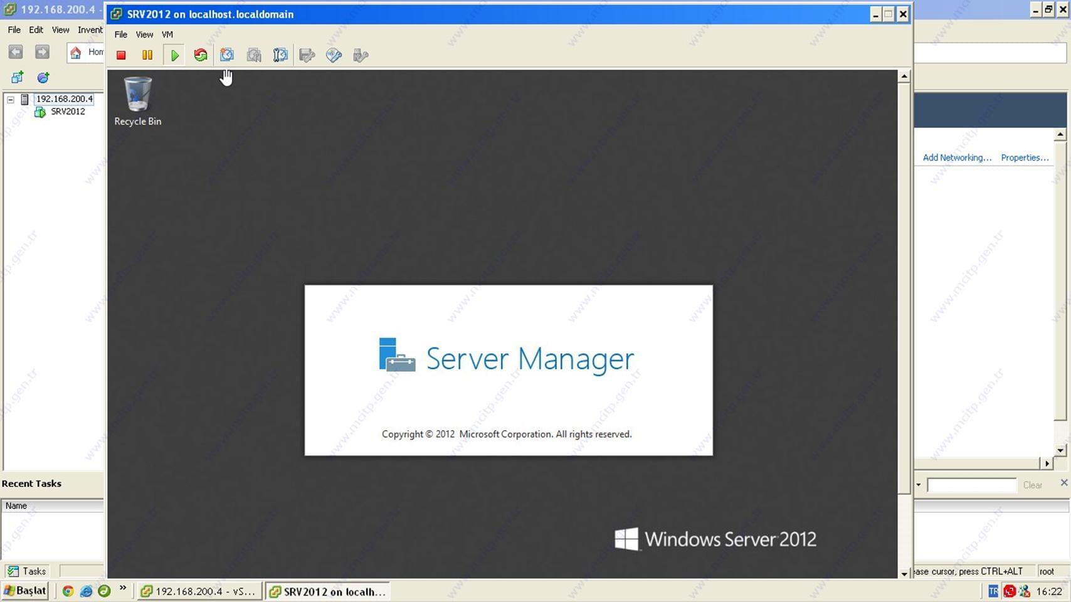Connect CD/DVD device toolbar icon
Screen dimensions: 1071x602
pyautogui.click(x=334, y=55)
